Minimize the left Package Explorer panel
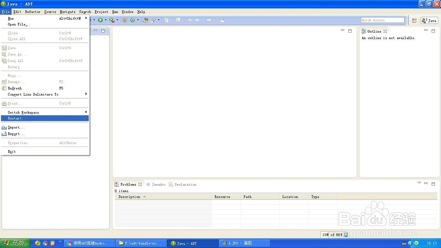 (x=96, y=30)
